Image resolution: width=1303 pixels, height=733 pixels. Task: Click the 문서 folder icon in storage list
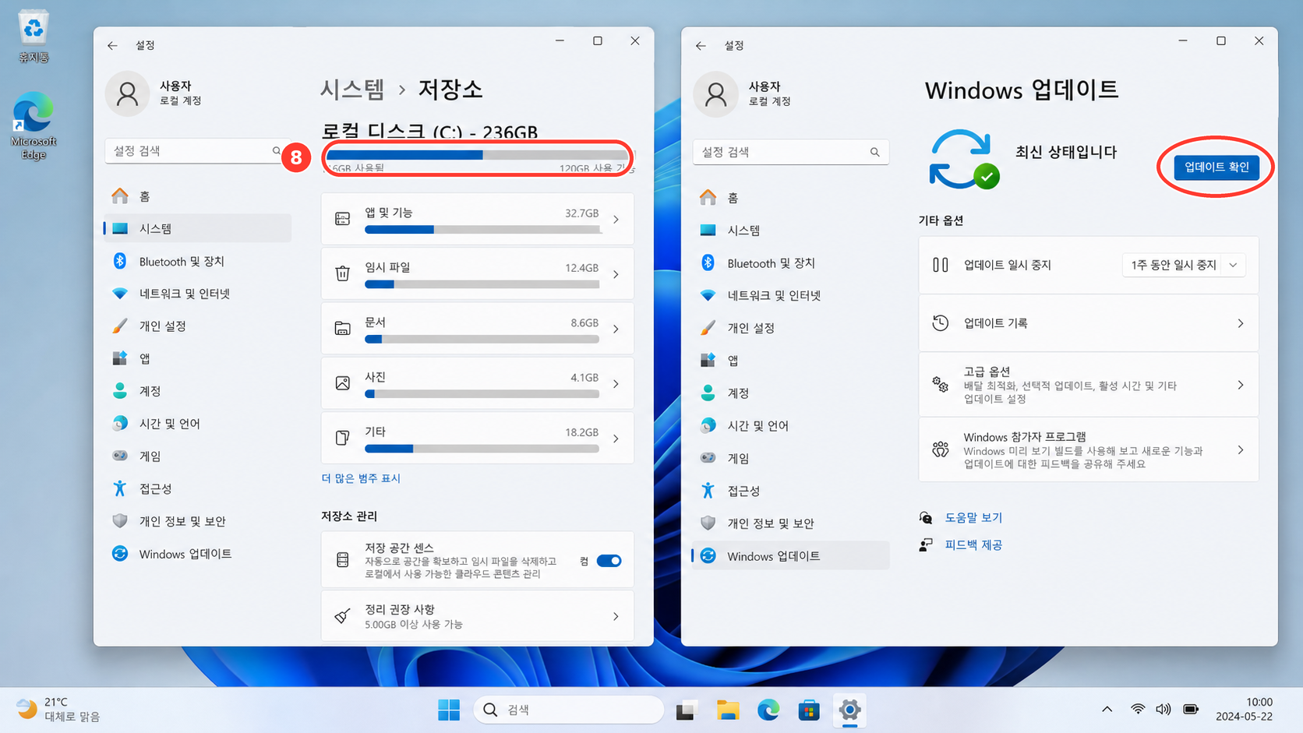[342, 328]
